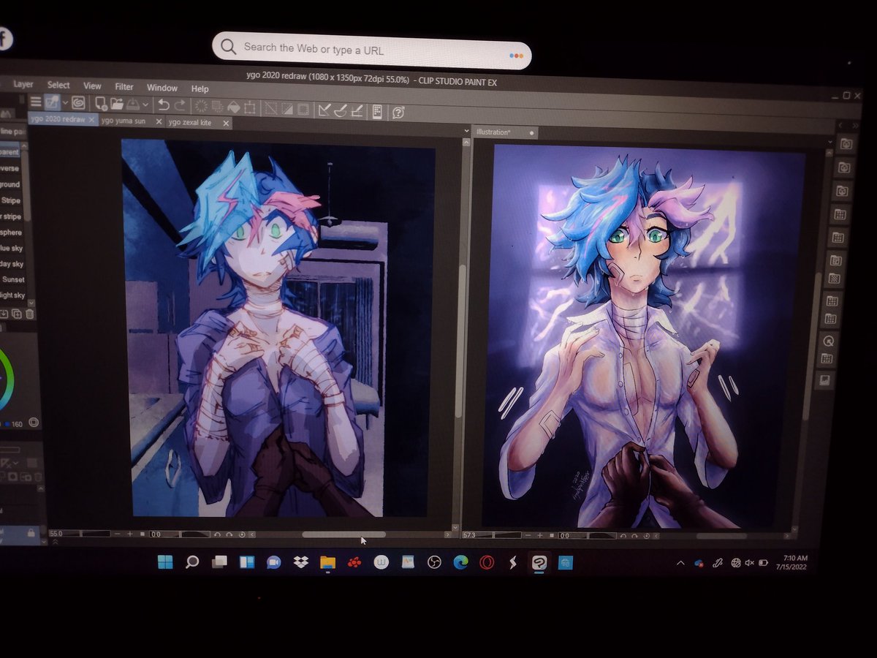Click the Invert selected area icon
Image resolution: width=877 pixels, height=658 pixels.
tap(286, 108)
